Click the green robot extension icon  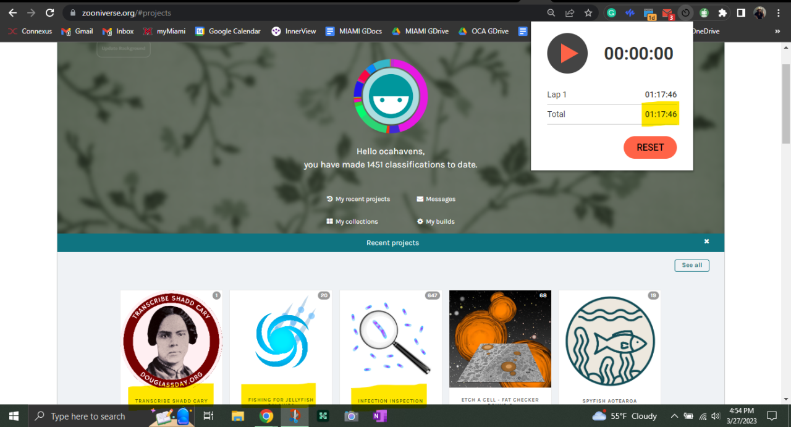(x=704, y=12)
